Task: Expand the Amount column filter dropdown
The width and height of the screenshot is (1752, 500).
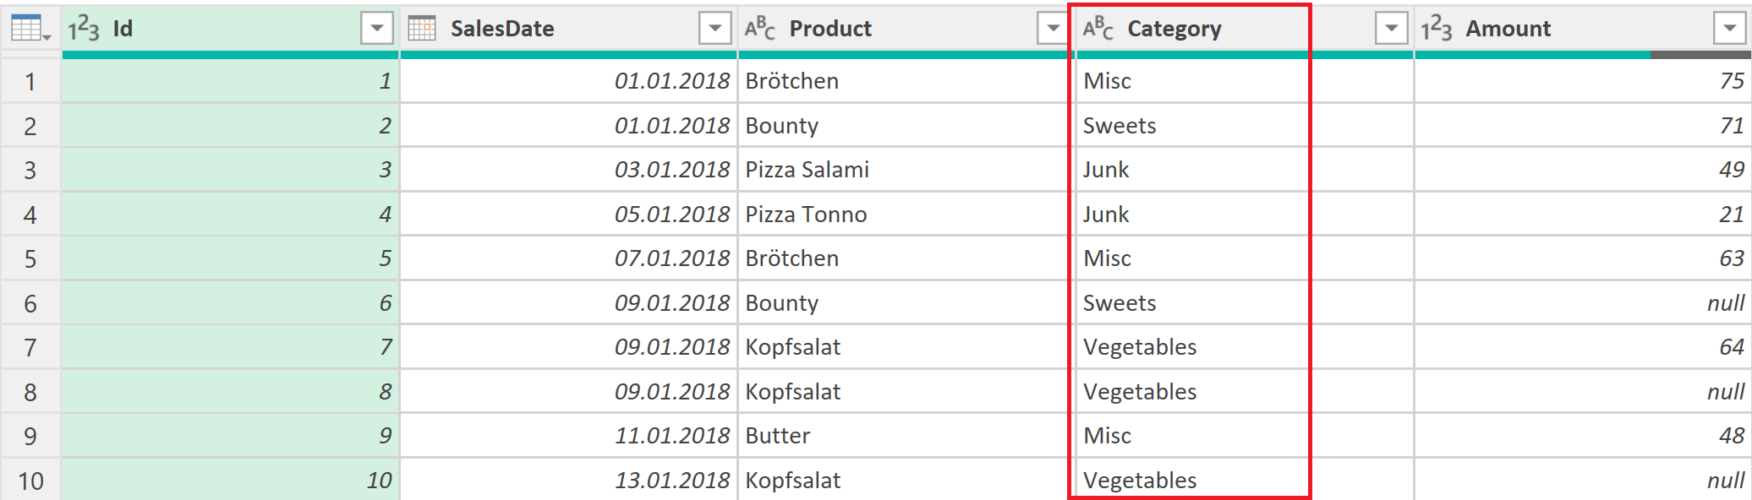Action: pos(1729,29)
